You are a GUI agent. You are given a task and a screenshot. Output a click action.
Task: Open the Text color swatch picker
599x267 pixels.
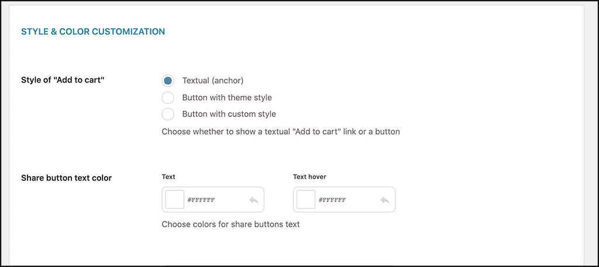pyautogui.click(x=175, y=200)
